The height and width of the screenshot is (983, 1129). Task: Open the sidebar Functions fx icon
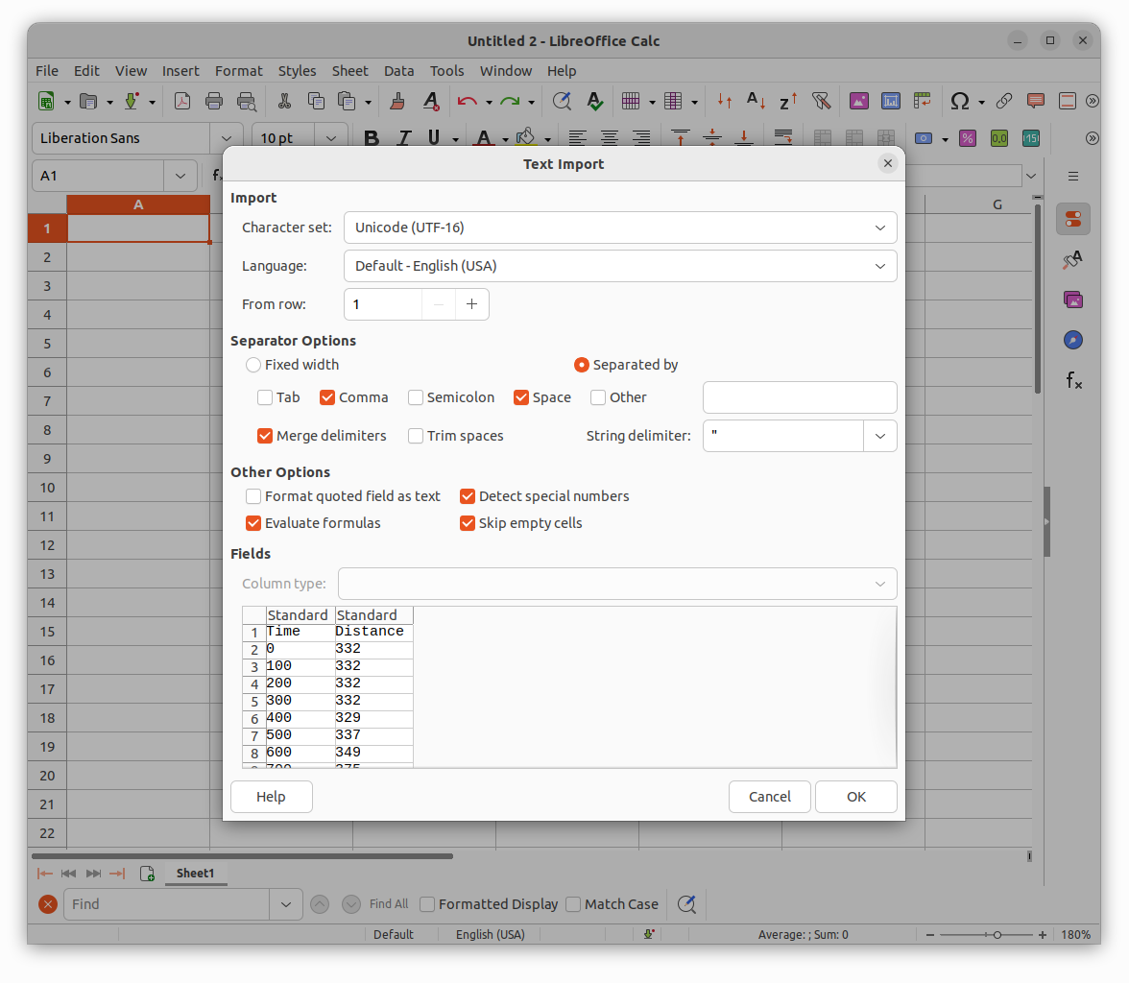click(x=1073, y=380)
